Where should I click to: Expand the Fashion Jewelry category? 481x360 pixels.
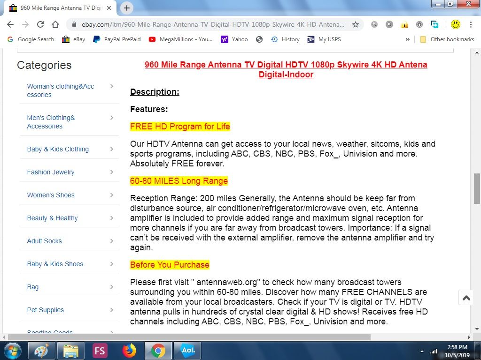(111, 172)
